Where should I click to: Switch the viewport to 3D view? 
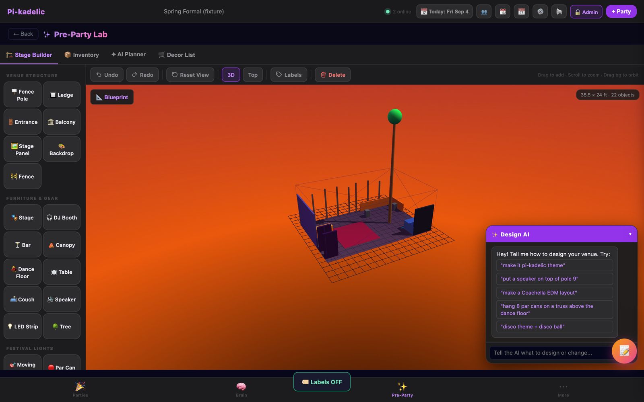point(231,75)
